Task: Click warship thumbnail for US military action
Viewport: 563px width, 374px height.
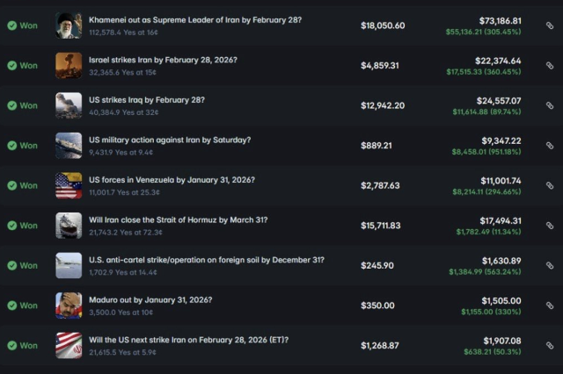Action: coord(69,146)
